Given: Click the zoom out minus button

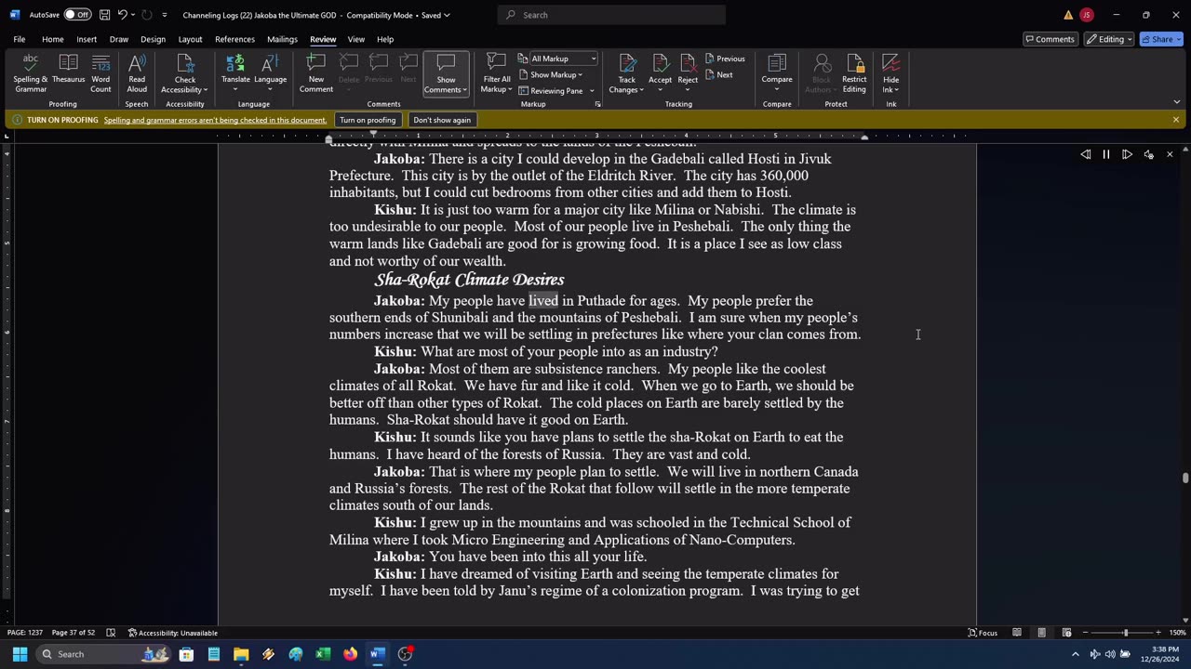Looking at the screenshot, I should pyautogui.click(x=1085, y=633).
